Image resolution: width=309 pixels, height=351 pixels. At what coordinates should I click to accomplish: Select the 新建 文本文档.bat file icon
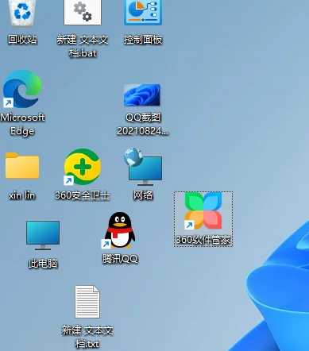point(83,12)
